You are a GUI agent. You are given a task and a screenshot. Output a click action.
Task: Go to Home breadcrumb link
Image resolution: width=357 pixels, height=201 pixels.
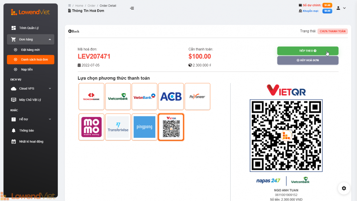point(79,6)
